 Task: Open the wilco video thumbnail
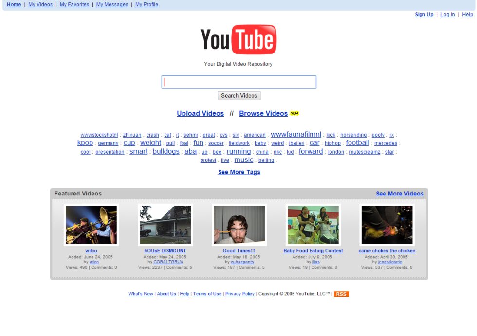tap(91, 225)
